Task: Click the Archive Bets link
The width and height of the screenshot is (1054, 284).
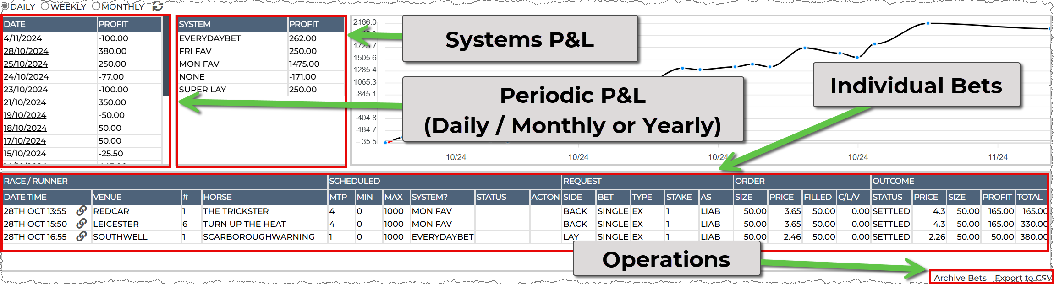Action: coord(960,278)
